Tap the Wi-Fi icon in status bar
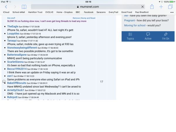Viewport: 176px width, 132px height. (x=7, y=2)
